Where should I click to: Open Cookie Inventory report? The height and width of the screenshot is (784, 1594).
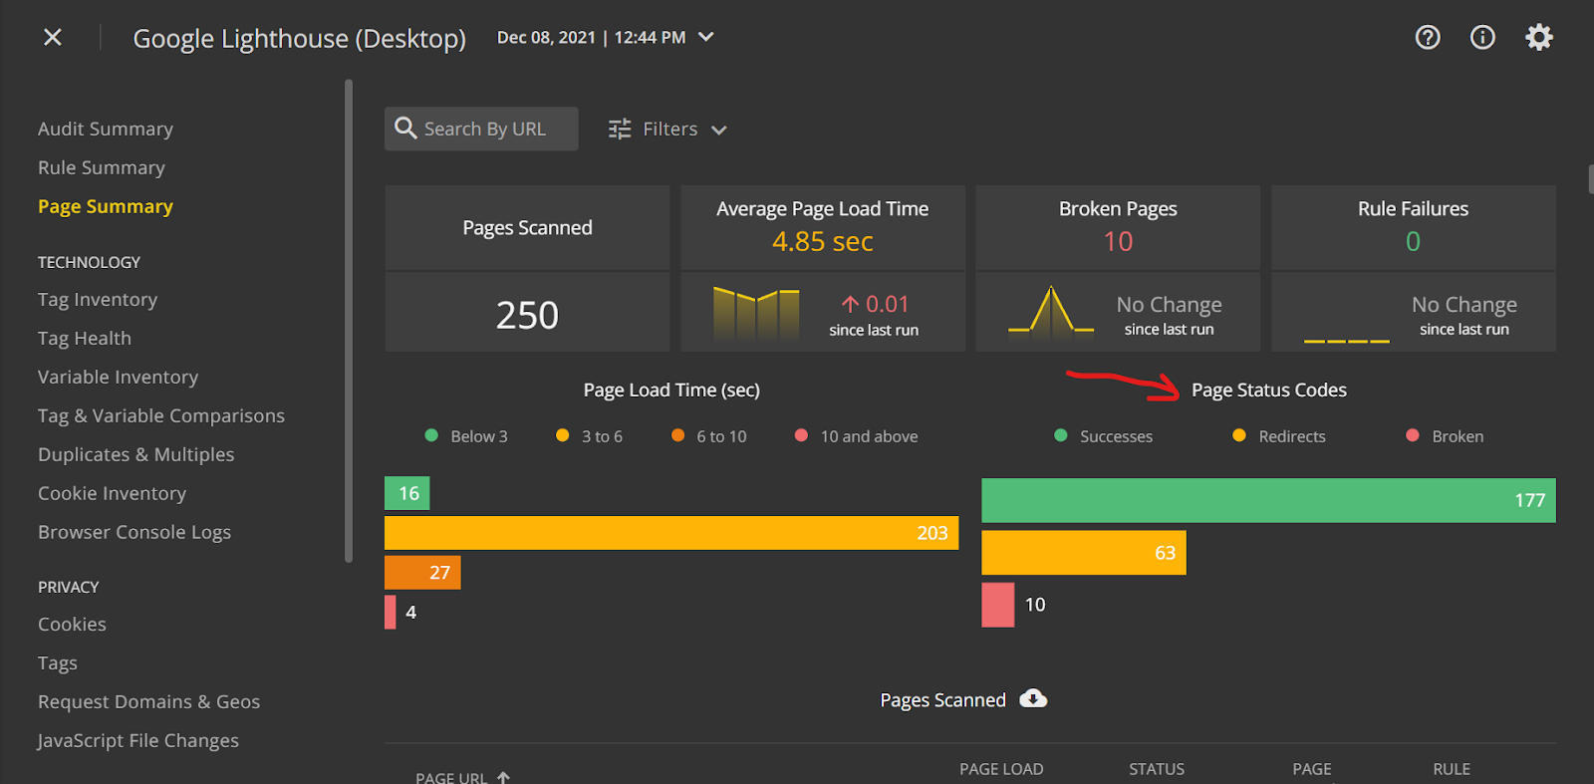pyautogui.click(x=113, y=493)
